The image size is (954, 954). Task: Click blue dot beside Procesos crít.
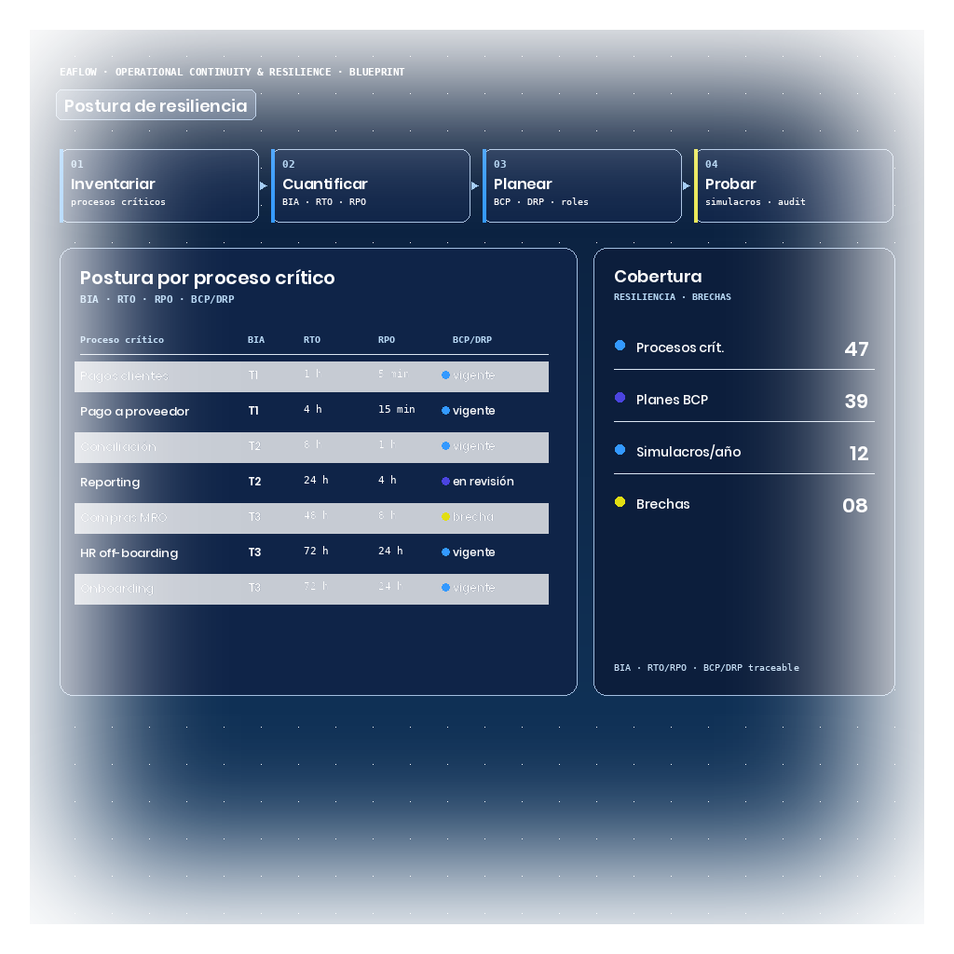(620, 345)
